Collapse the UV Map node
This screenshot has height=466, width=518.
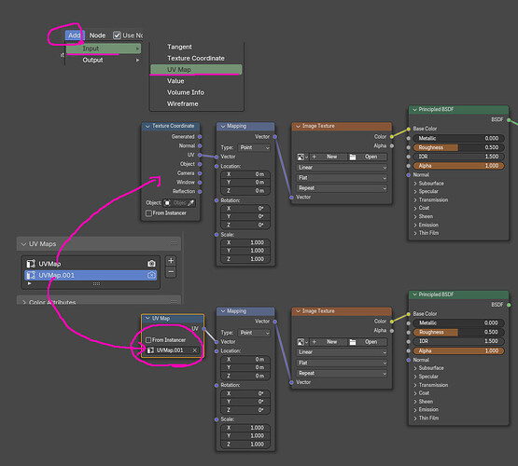(x=147, y=318)
